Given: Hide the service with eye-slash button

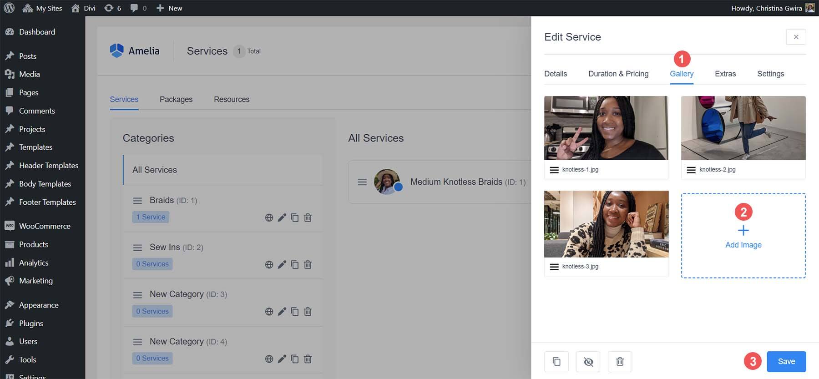Looking at the screenshot, I should (588, 362).
